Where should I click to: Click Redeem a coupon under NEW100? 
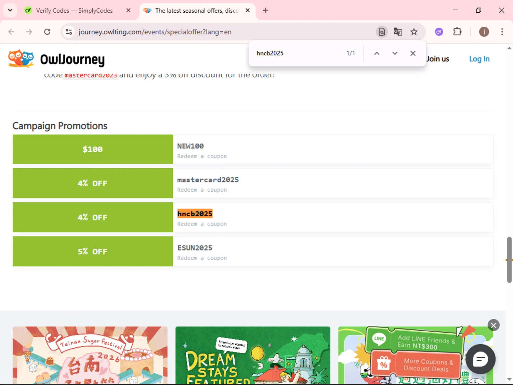(x=202, y=156)
